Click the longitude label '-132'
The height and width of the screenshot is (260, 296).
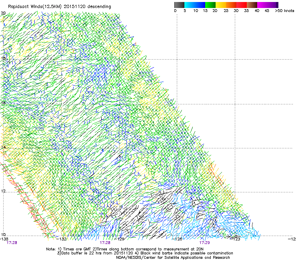[x=62, y=239]
